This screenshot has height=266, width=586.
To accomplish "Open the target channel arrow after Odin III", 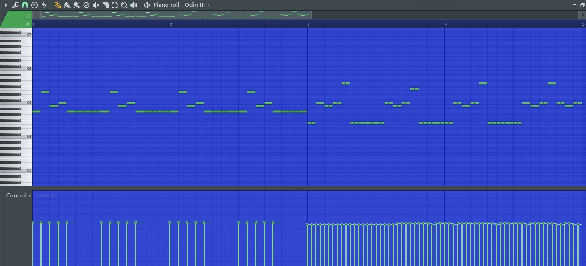I will pyautogui.click(x=208, y=5).
